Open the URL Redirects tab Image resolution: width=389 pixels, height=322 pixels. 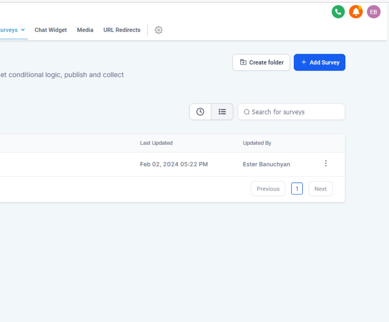pyautogui.click(x=122, y=30)
